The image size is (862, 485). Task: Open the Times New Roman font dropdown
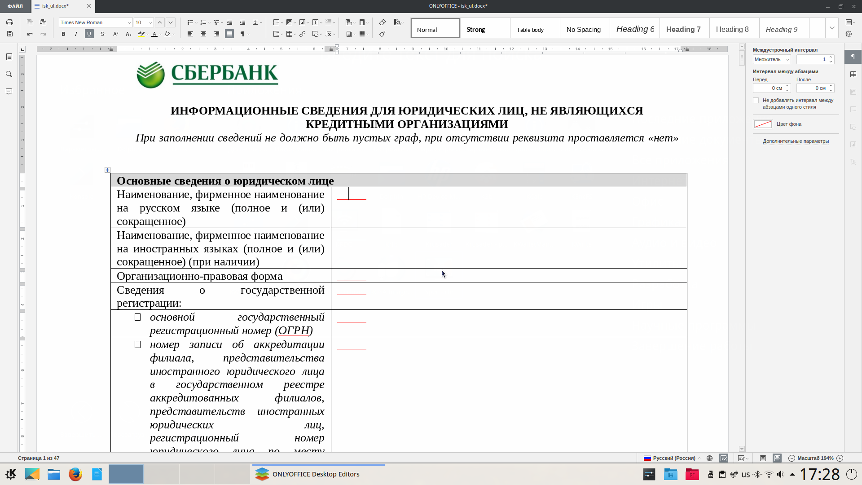click(x=129, y=22)
